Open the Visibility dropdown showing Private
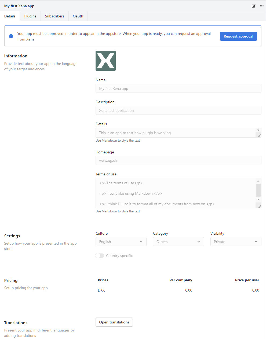266x339 pixels. point(236,242)
